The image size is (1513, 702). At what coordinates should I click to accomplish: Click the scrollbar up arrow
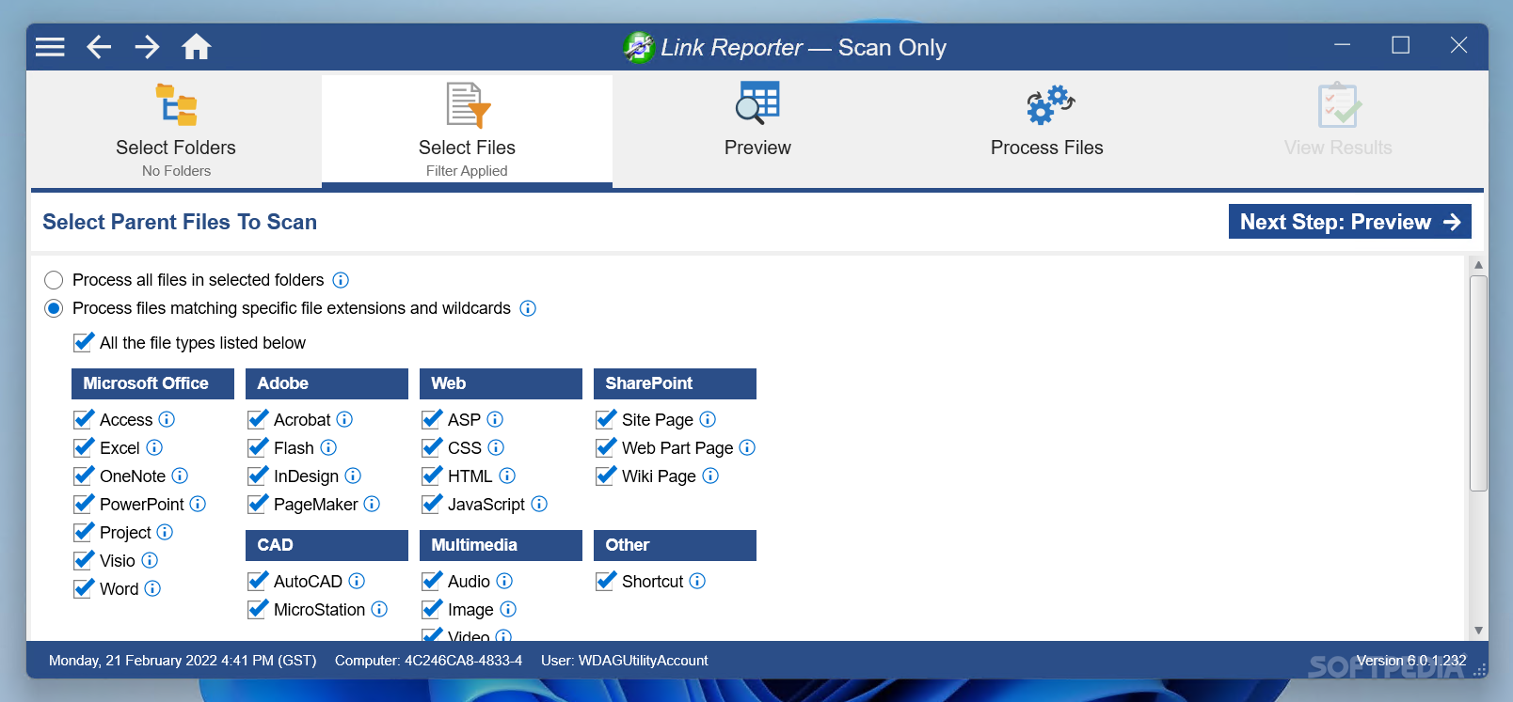coord(1478,265)
